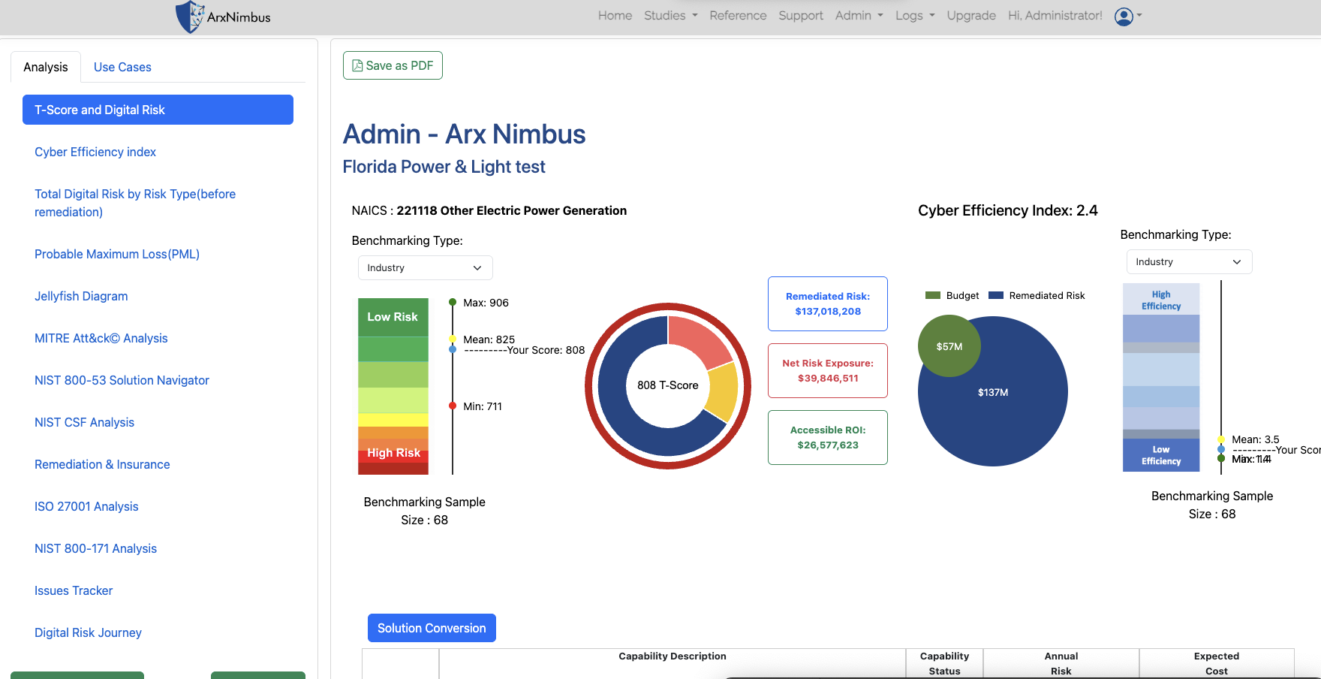Switch to the Use Cases tab
Screen dimensions: 1321x679
click(122, 67)
